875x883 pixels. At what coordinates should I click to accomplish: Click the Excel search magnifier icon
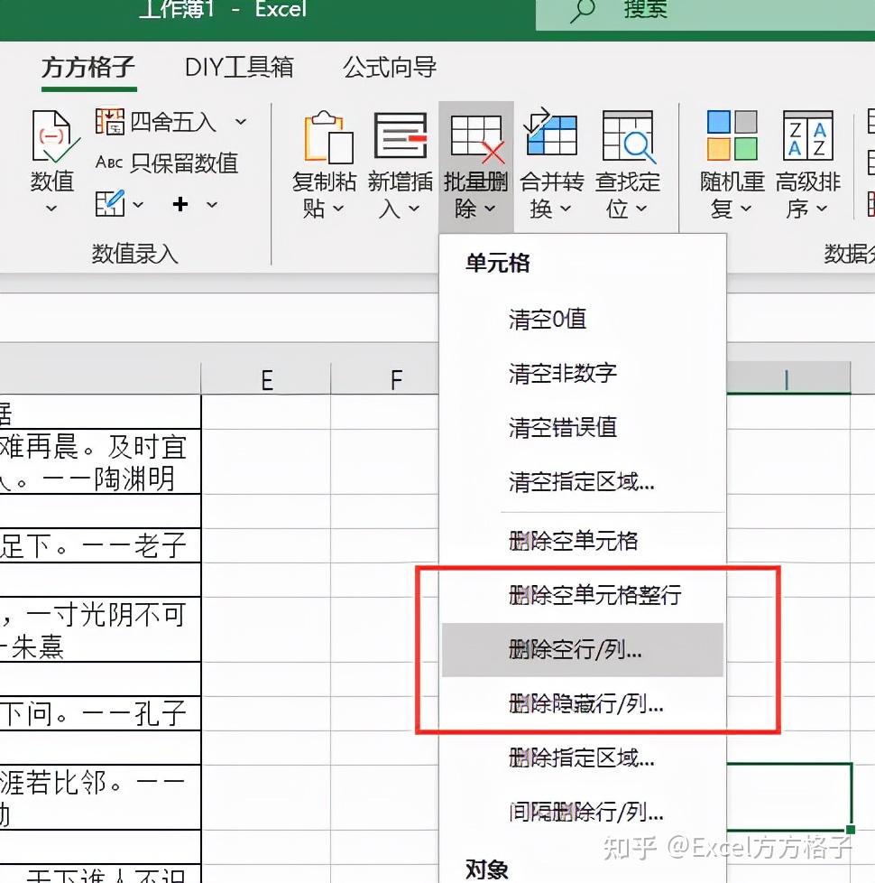pos(578,11)
